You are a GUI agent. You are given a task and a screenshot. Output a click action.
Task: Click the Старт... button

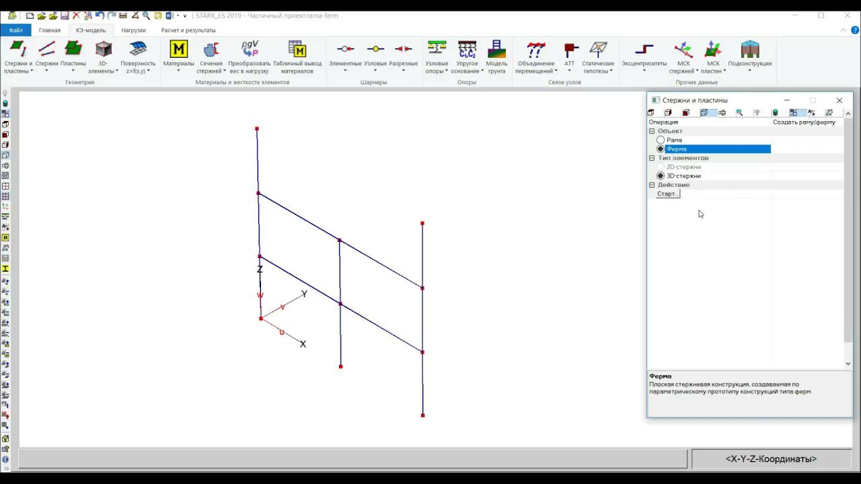tap(668, 194)
